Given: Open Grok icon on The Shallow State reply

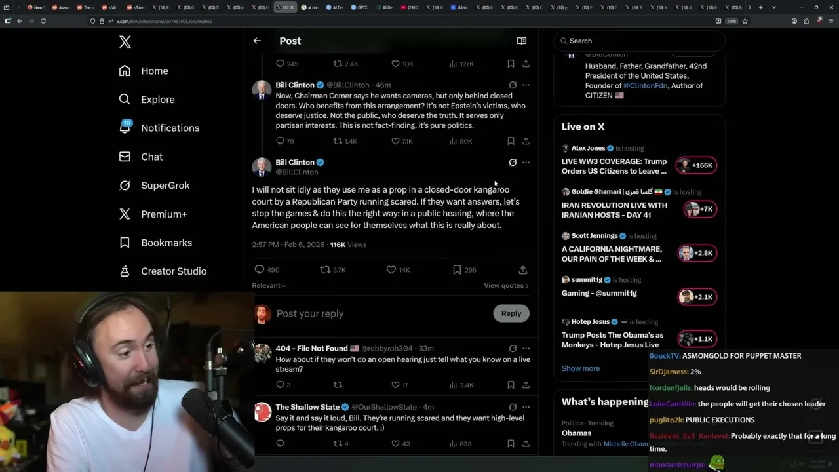Looking at the screenshot, I should tap(513, 407).
